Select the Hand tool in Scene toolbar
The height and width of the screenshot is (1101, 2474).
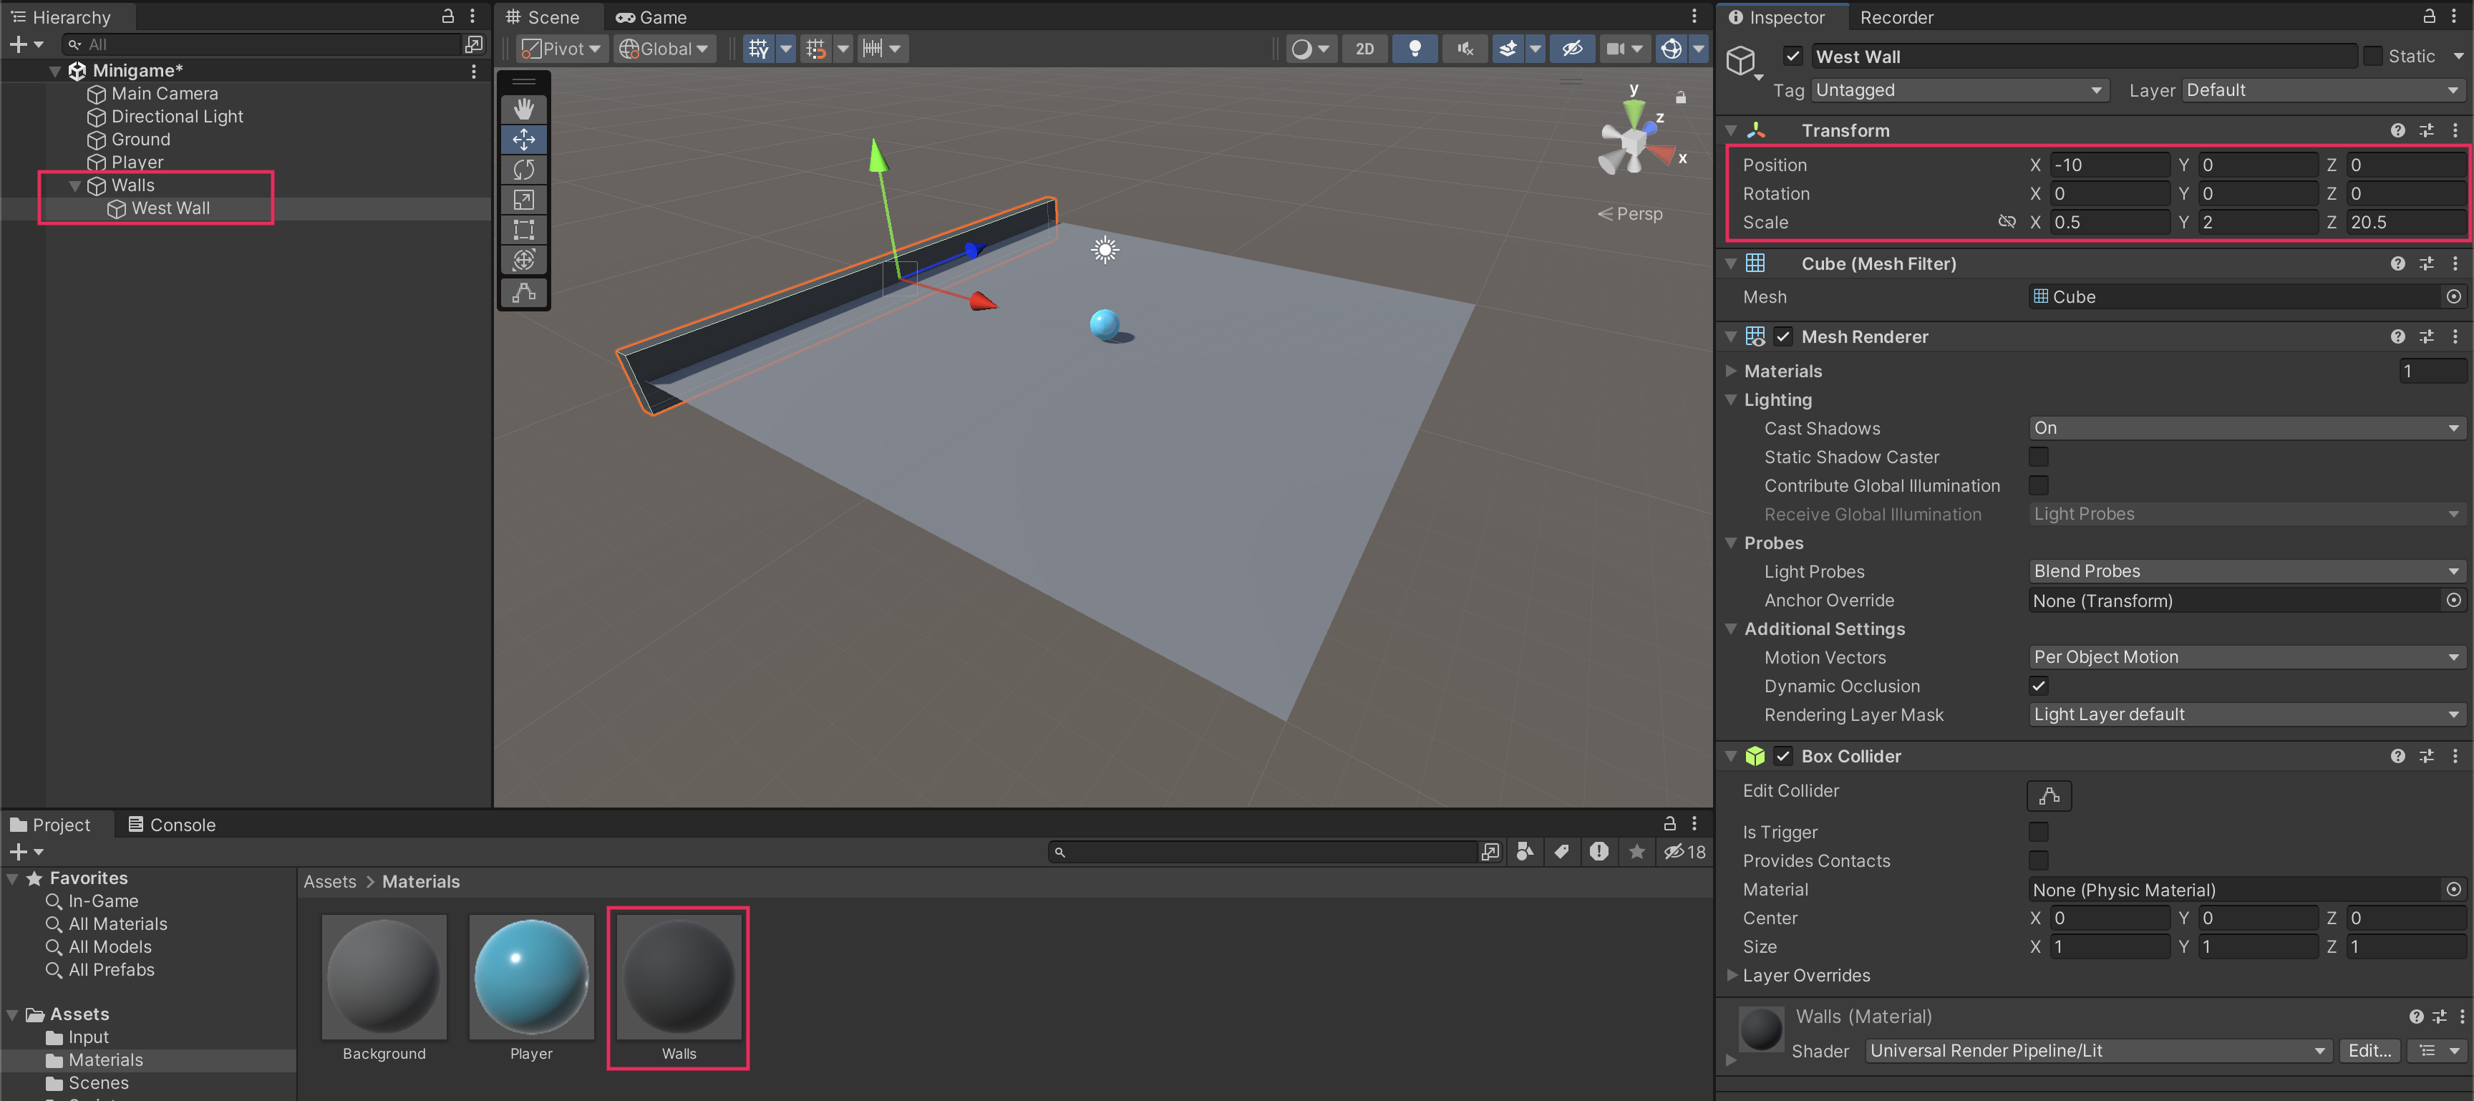click(523, 109)
